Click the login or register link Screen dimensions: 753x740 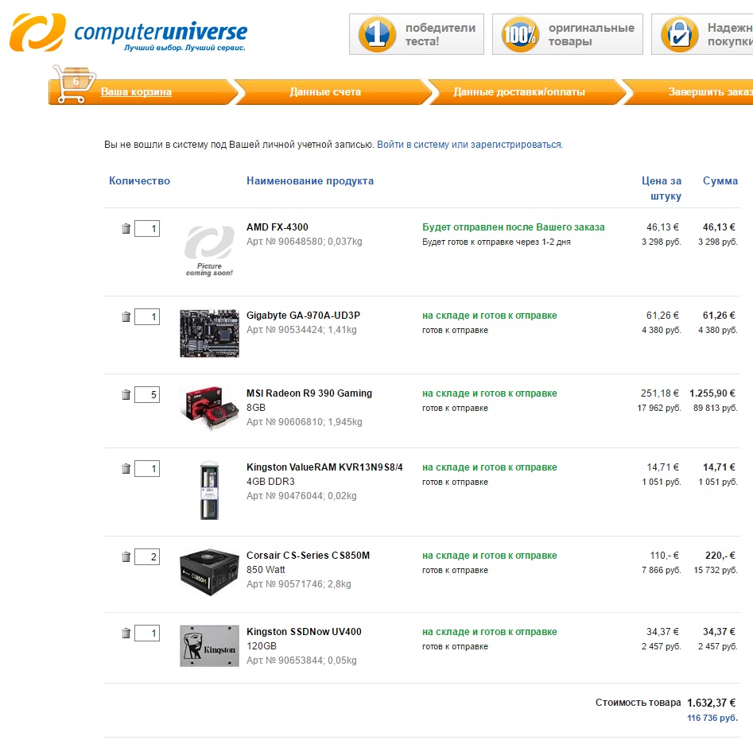tap(470, 145)
